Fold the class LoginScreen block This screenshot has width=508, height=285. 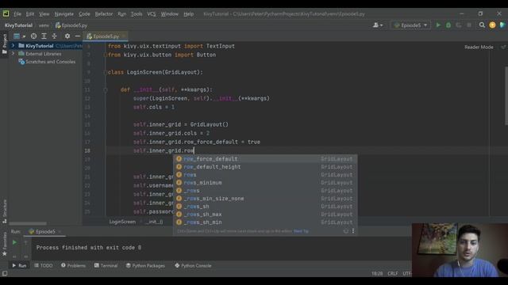tap(106, 72)
